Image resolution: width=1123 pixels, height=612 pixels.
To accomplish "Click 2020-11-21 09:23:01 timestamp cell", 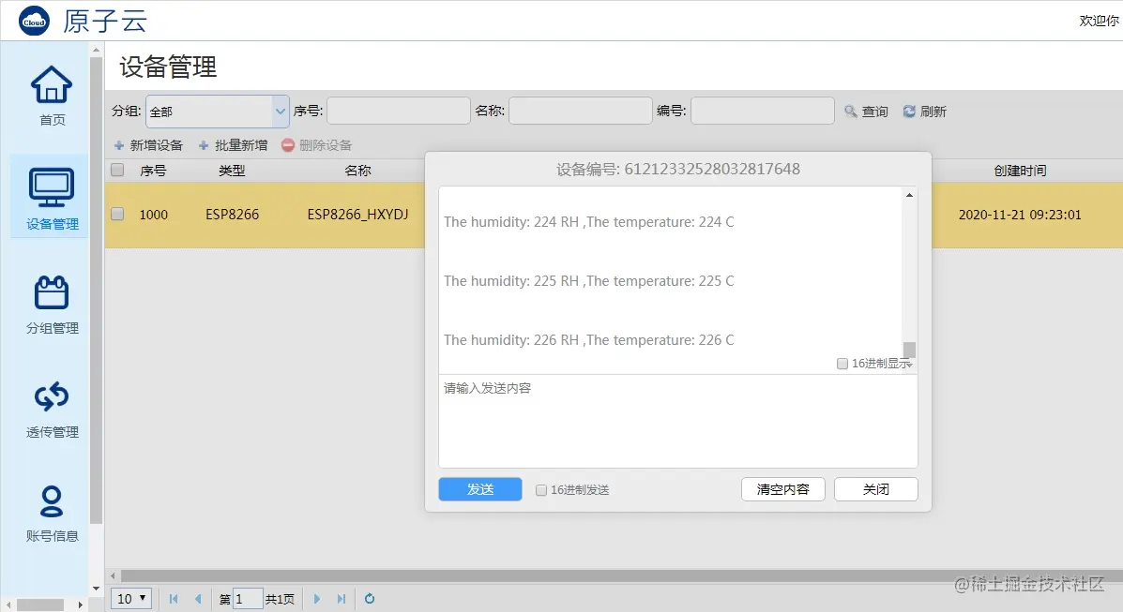I will [1020, 214].
